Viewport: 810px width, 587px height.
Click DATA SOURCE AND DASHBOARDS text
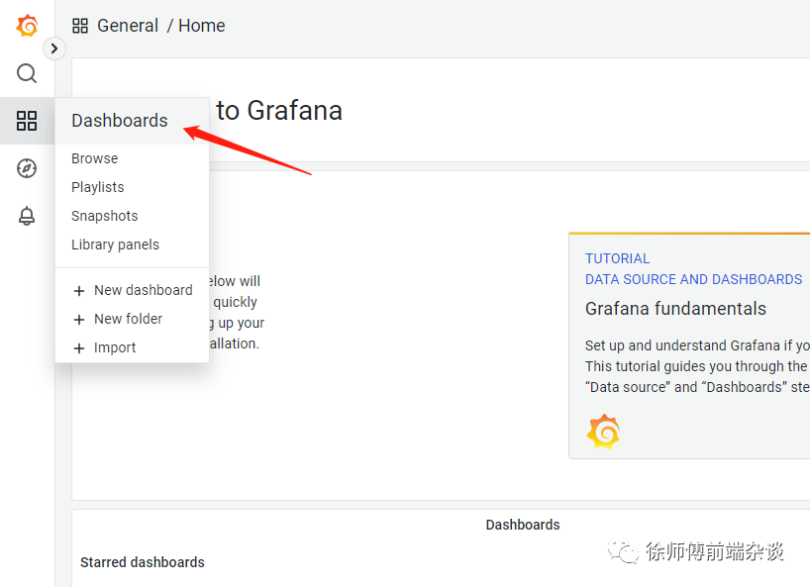[x=693, y=279]
